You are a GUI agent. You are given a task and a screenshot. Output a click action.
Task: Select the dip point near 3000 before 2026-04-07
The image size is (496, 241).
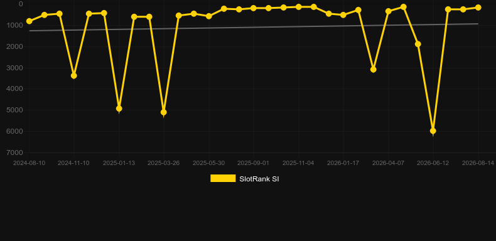tap(374, 69)
